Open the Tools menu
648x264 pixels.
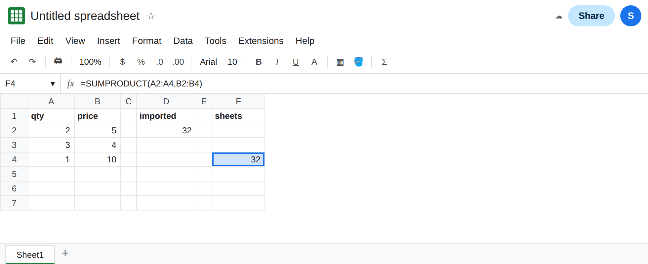(215, 41)
